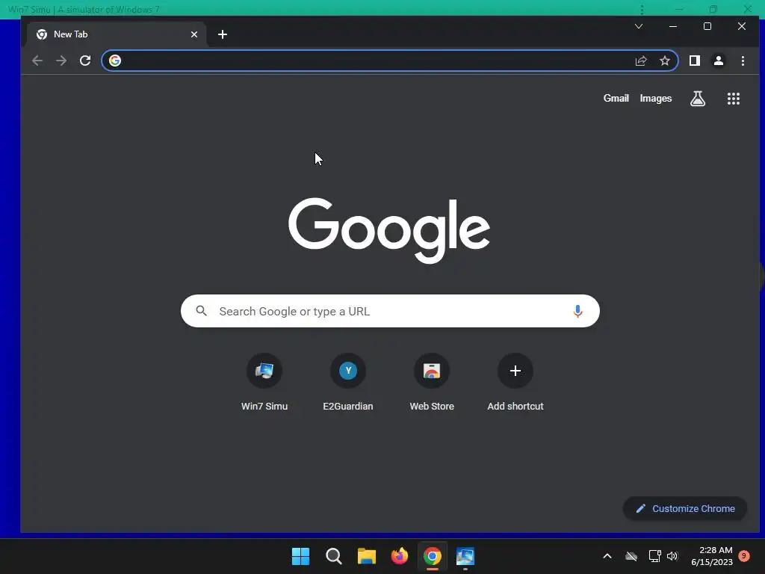Open File Explorer from taskbar
The height and width of the screenshot is (574, 765).
(x=366, y=556)
